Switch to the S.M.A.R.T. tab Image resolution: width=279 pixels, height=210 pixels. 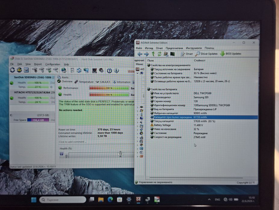(x=103, y=82)
